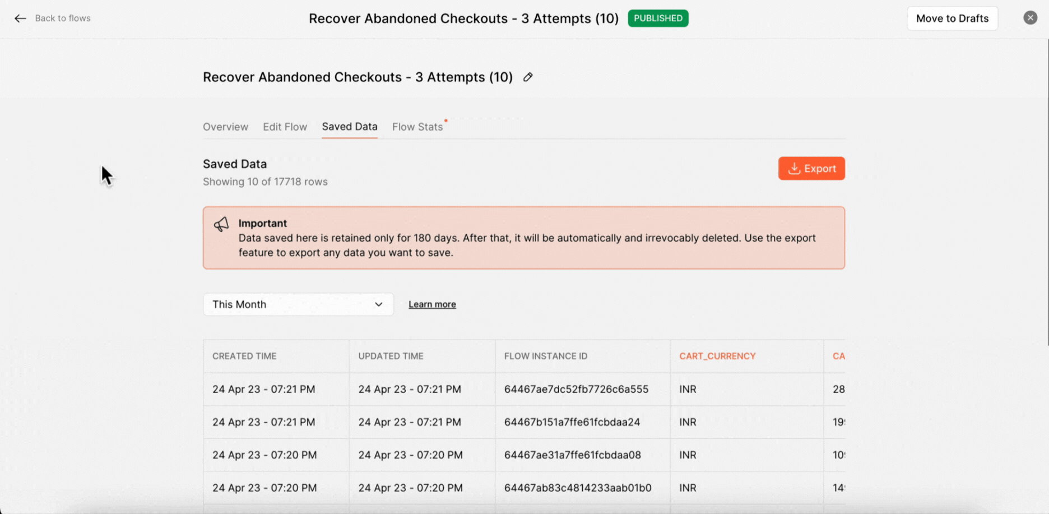Click INR in the 64467ae7dc52fb7726c6a555 row
Viewport: 1049px width, 514px height.
point(688,389)
